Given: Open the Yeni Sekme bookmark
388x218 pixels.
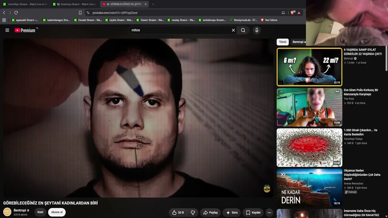Looking at the screenshot, I should 269,20.
